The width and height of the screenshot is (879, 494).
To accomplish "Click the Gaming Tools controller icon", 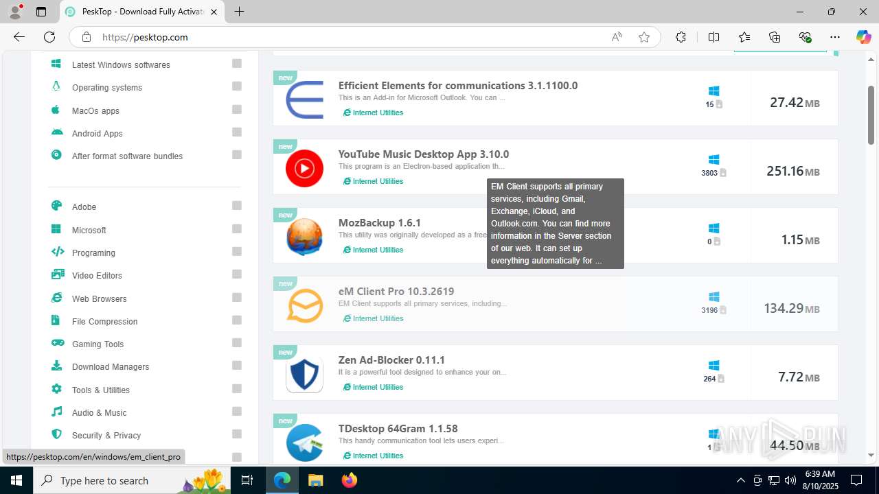I will (x=58, y=343).
